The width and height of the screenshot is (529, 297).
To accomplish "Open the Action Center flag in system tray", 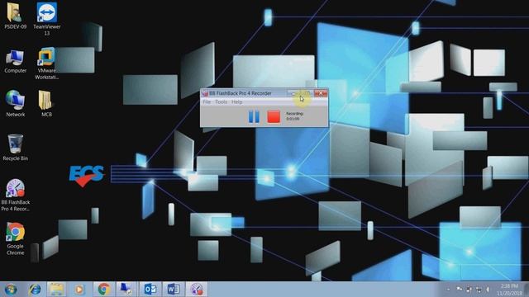I will (x=459, y=290).
